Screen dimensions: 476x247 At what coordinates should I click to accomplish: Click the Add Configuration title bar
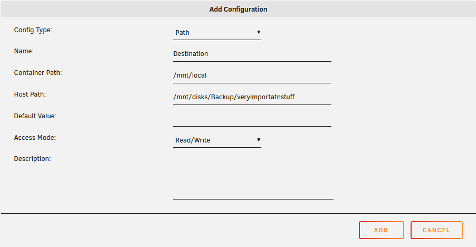tap(238, 9)
